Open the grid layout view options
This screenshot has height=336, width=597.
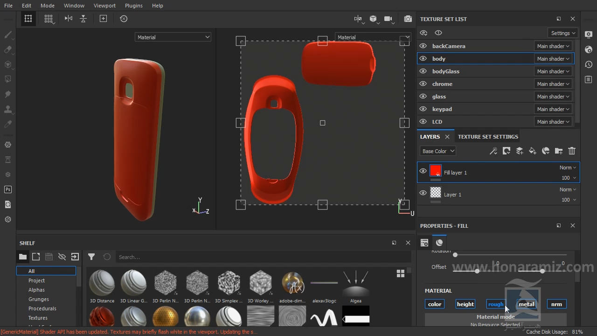[x=49, y=19]
